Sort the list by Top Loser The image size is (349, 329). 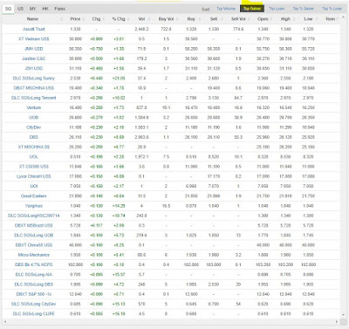click(x=277, y=9)
